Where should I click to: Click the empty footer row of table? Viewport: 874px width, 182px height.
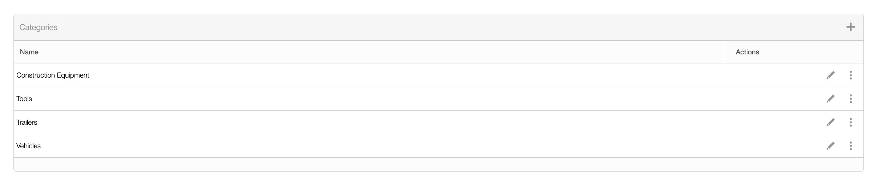click(436, 164)
